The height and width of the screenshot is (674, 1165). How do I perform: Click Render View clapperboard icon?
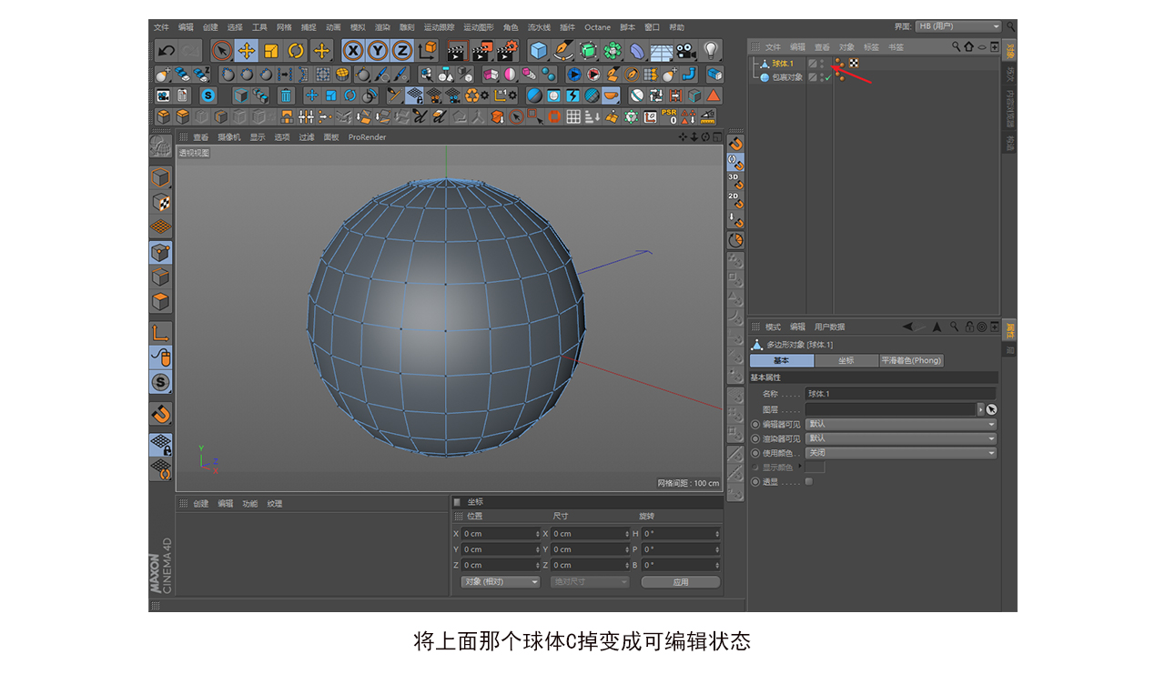(x=458, y=51)
